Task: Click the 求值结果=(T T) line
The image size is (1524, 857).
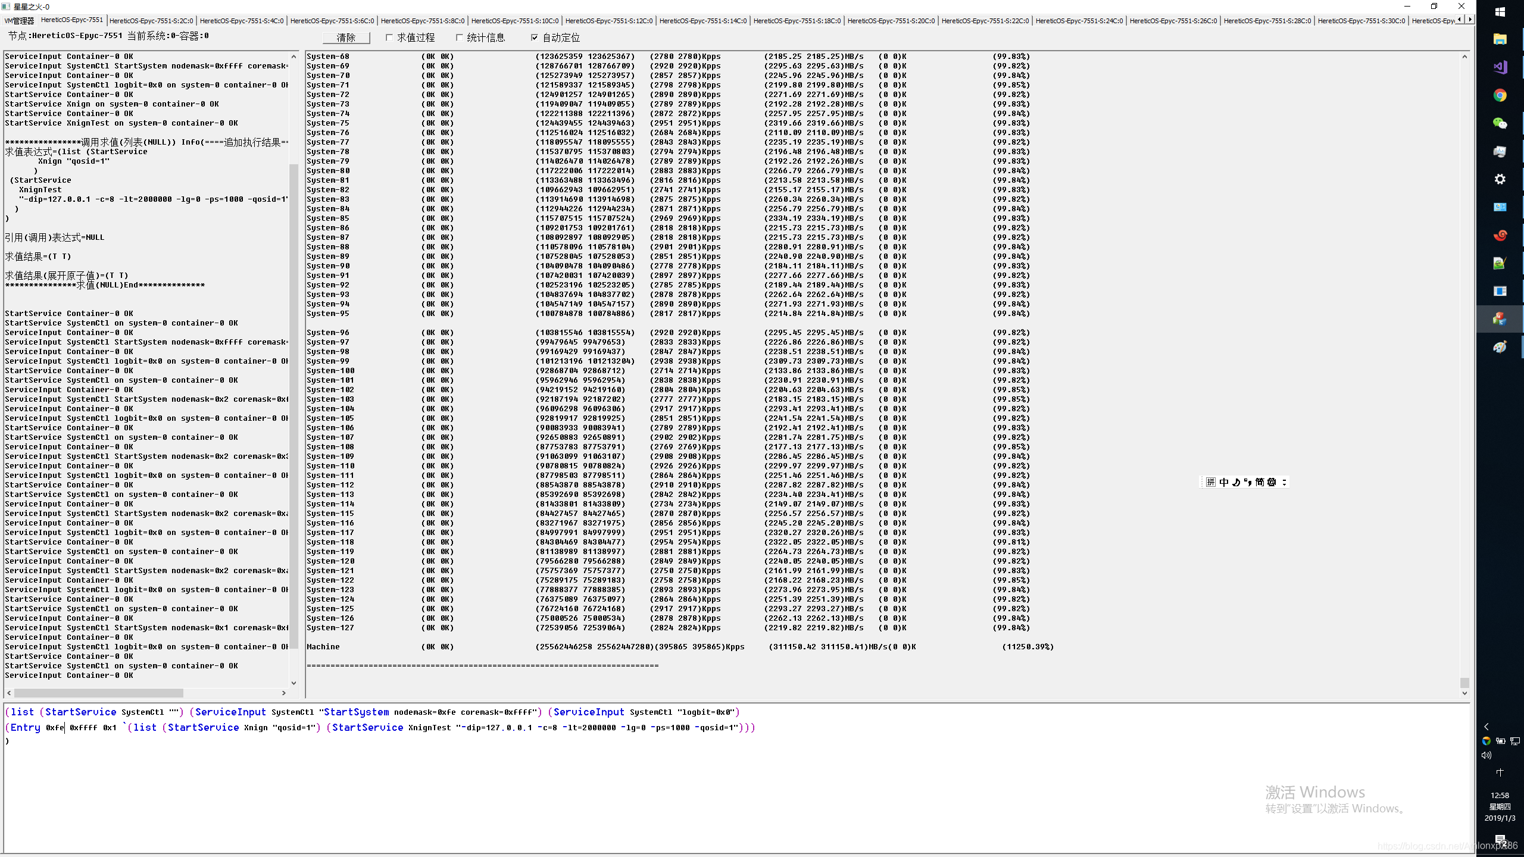Action: point(38,257)
